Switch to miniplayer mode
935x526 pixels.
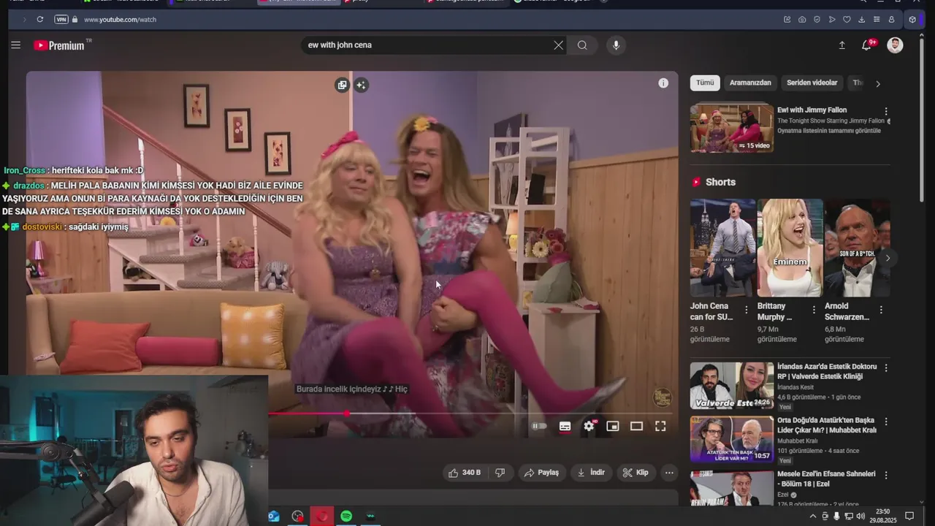tap(613, 426)
